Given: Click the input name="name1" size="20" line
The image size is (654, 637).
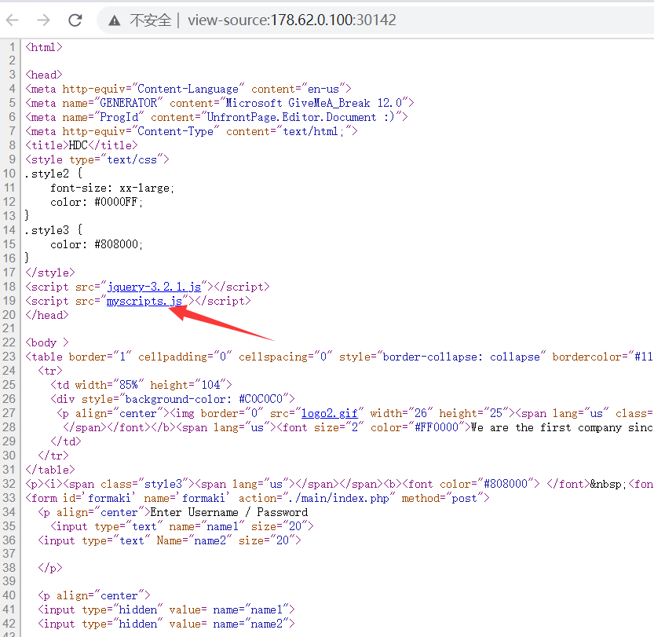Looking at the screenshot, I should (x=182, y=526).
